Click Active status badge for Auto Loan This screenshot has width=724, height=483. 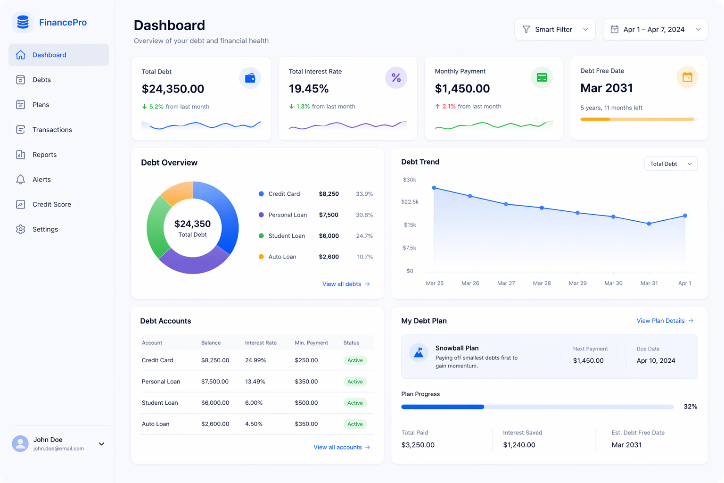355,424
